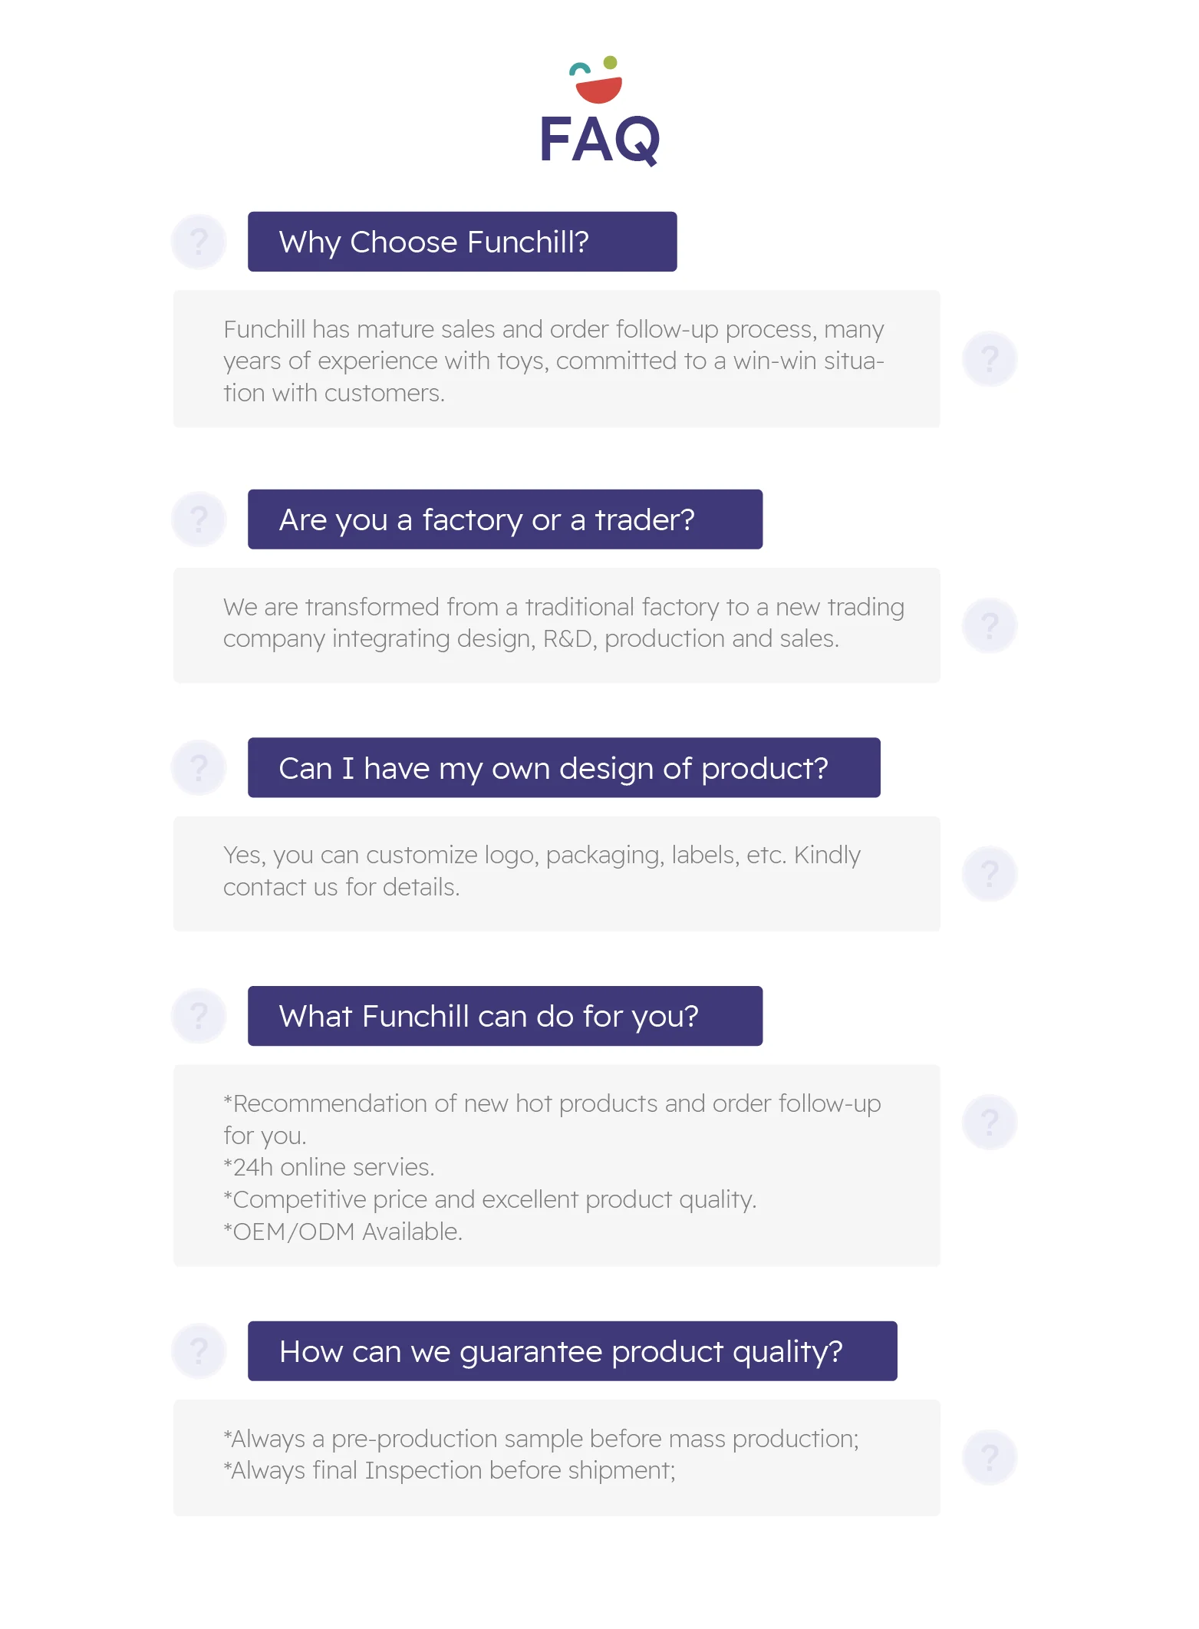Click question mark icon beside Why Choose Funchill

[x=199, y=242]
